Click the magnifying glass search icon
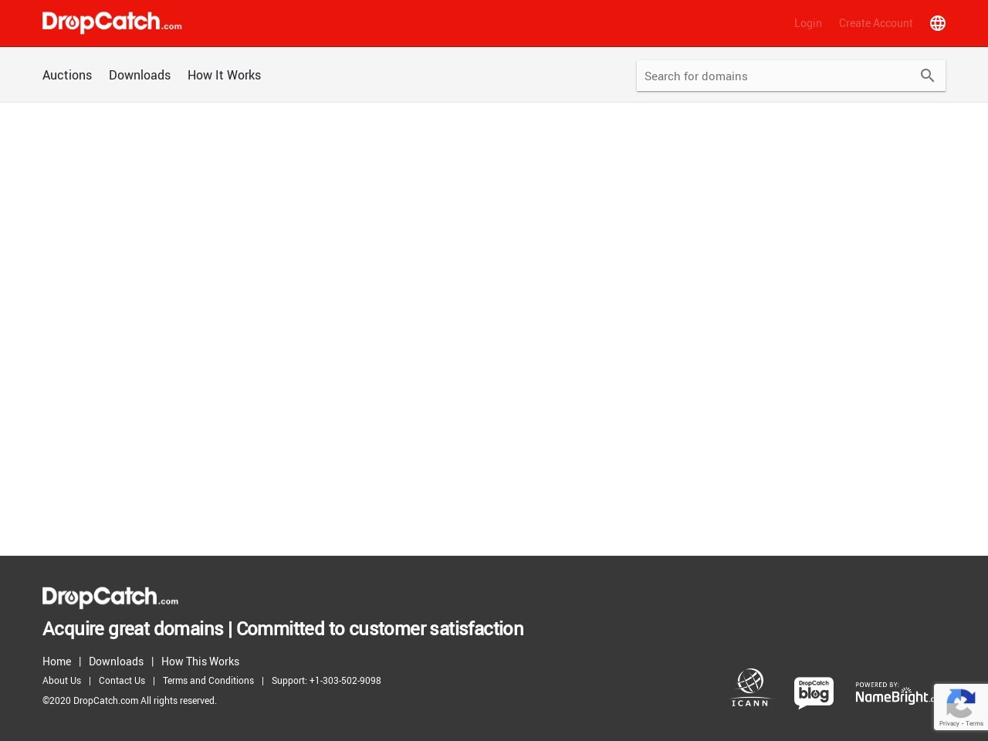This screenshot has height=741, width=988. click(927, 76)
